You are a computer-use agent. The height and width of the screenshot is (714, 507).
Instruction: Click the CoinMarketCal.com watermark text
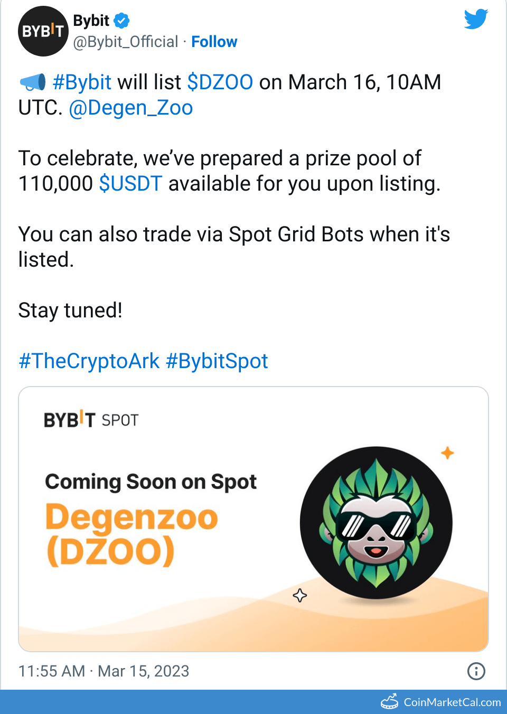pyautogui.click(x=452, y=702)
